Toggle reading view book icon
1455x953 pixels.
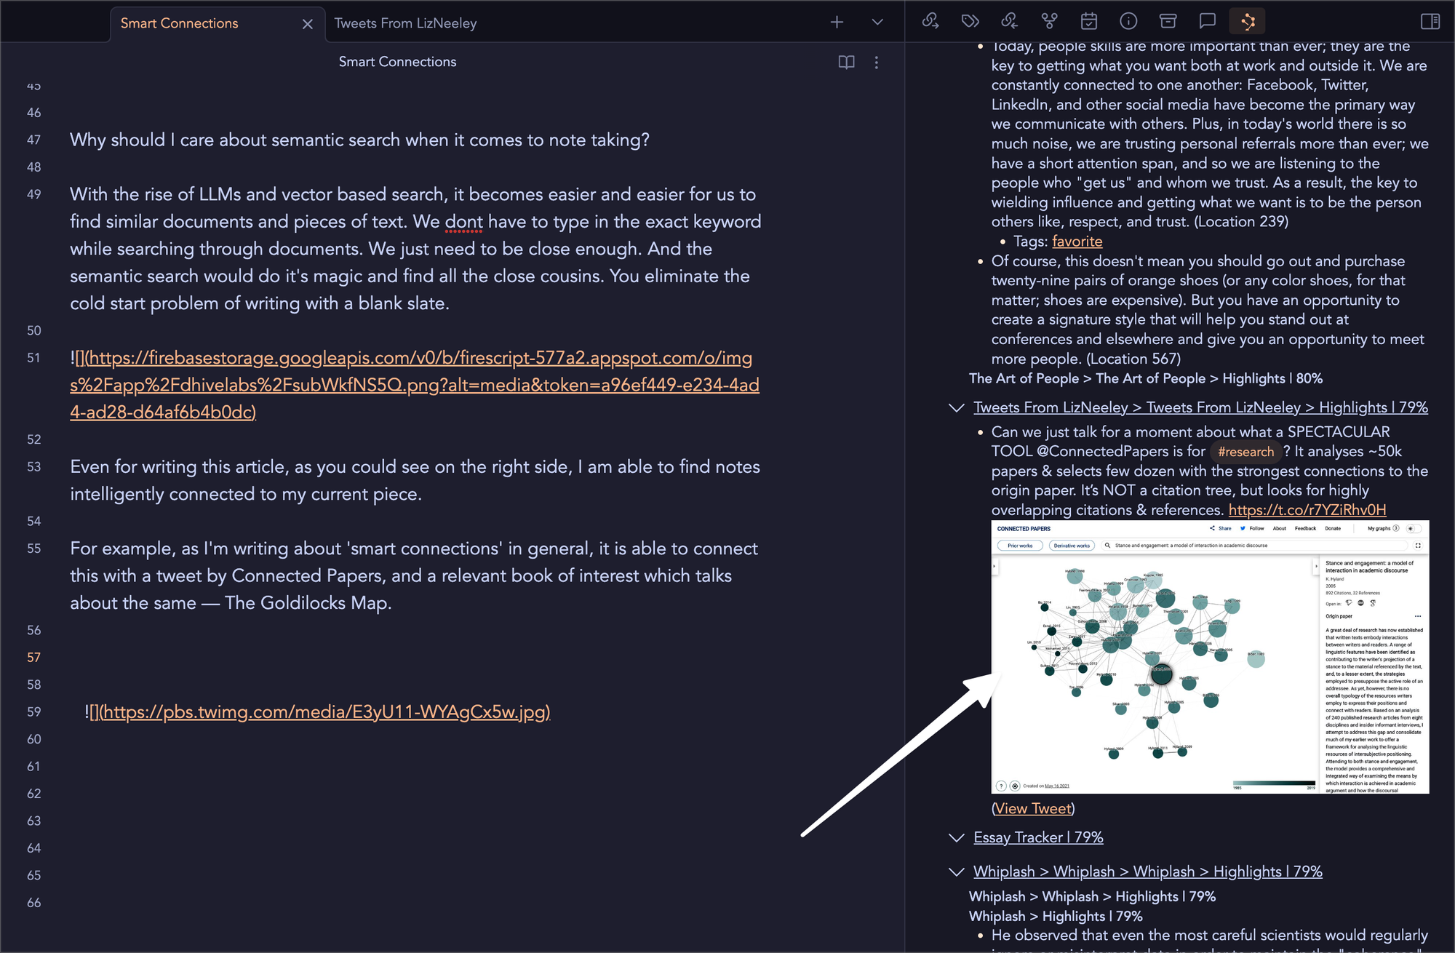click(x=846, y=63)
